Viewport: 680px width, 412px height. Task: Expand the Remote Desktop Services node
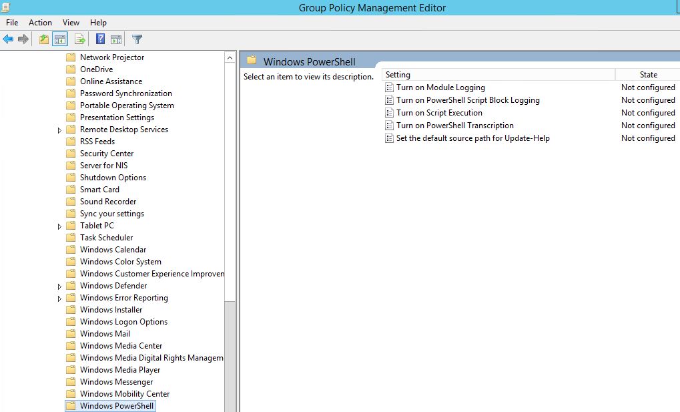tap(59, 130)
